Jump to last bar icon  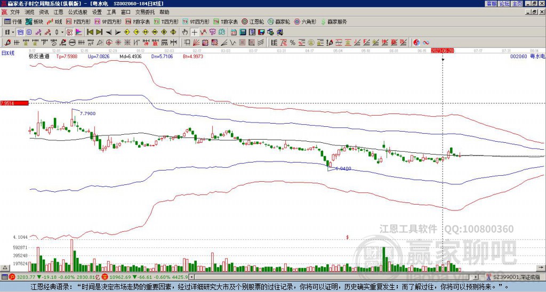coord(99,32)
